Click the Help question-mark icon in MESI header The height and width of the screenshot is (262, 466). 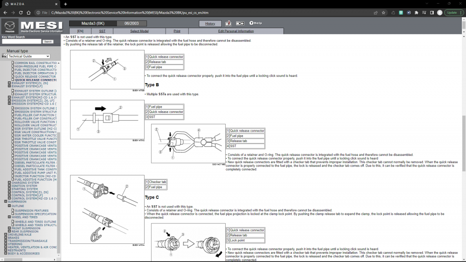pos(251,23)
